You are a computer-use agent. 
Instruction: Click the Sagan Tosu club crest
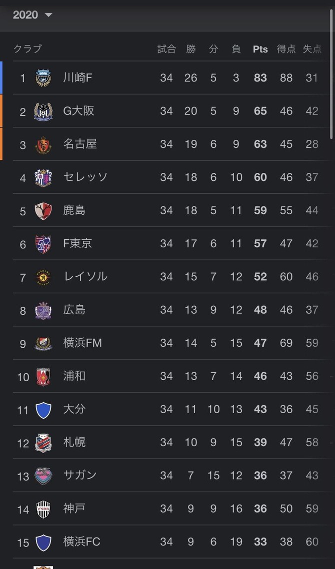43,476
